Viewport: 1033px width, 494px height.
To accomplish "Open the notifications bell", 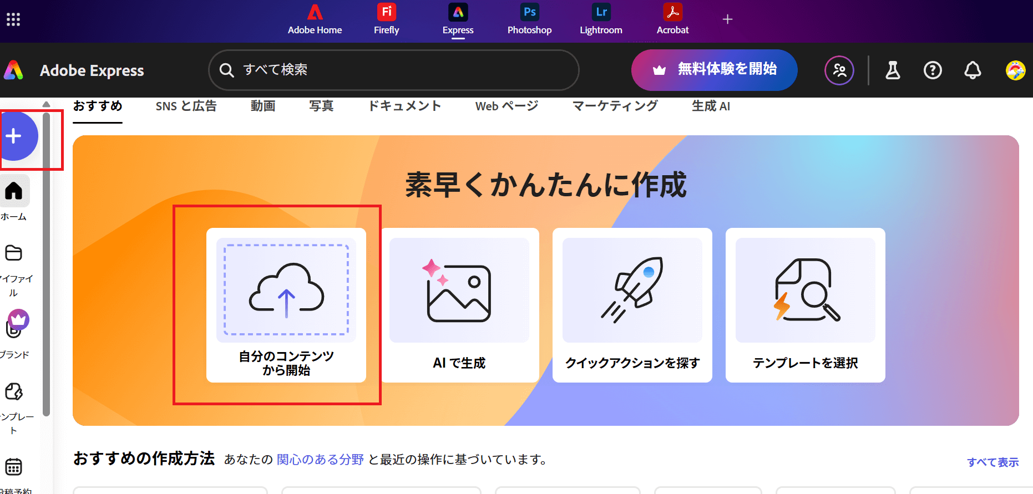I will 973,70.
